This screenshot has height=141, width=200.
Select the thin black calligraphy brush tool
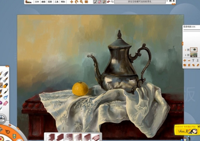tap(6, 91)
